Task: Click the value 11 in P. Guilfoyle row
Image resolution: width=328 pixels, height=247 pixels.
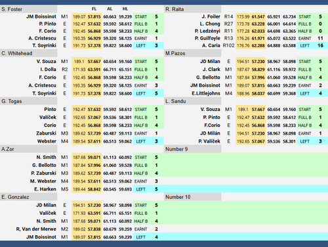Action: (320, 38)
